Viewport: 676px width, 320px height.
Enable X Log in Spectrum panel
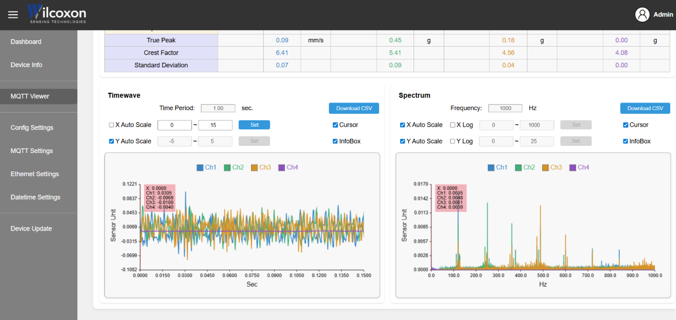[453, 125]
